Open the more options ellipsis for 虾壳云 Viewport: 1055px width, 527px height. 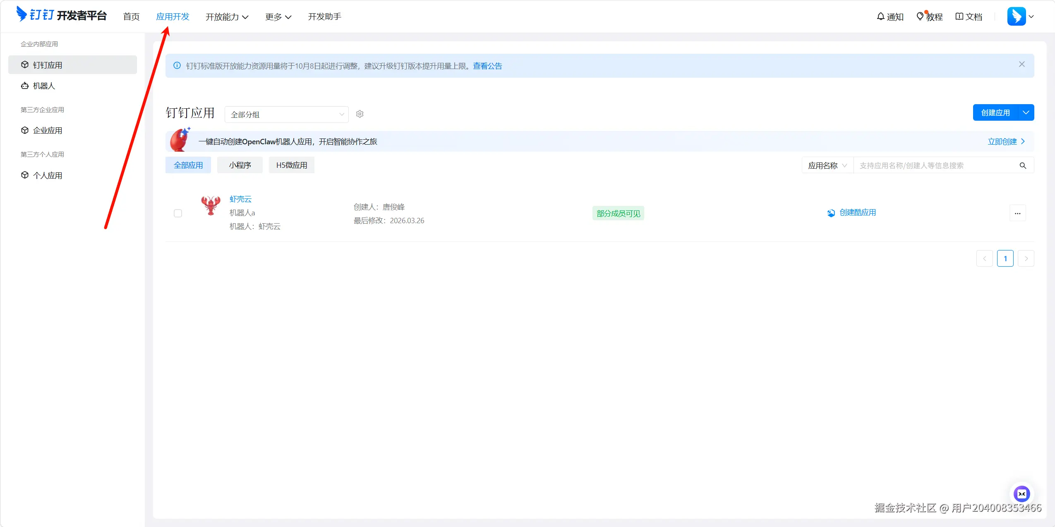[1018, 213]
